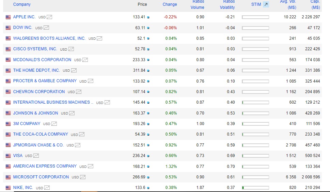Viewport: 330px width, 192px height.
Task: Click Microsoft's 6 358 average volume value
Action: 291,177
